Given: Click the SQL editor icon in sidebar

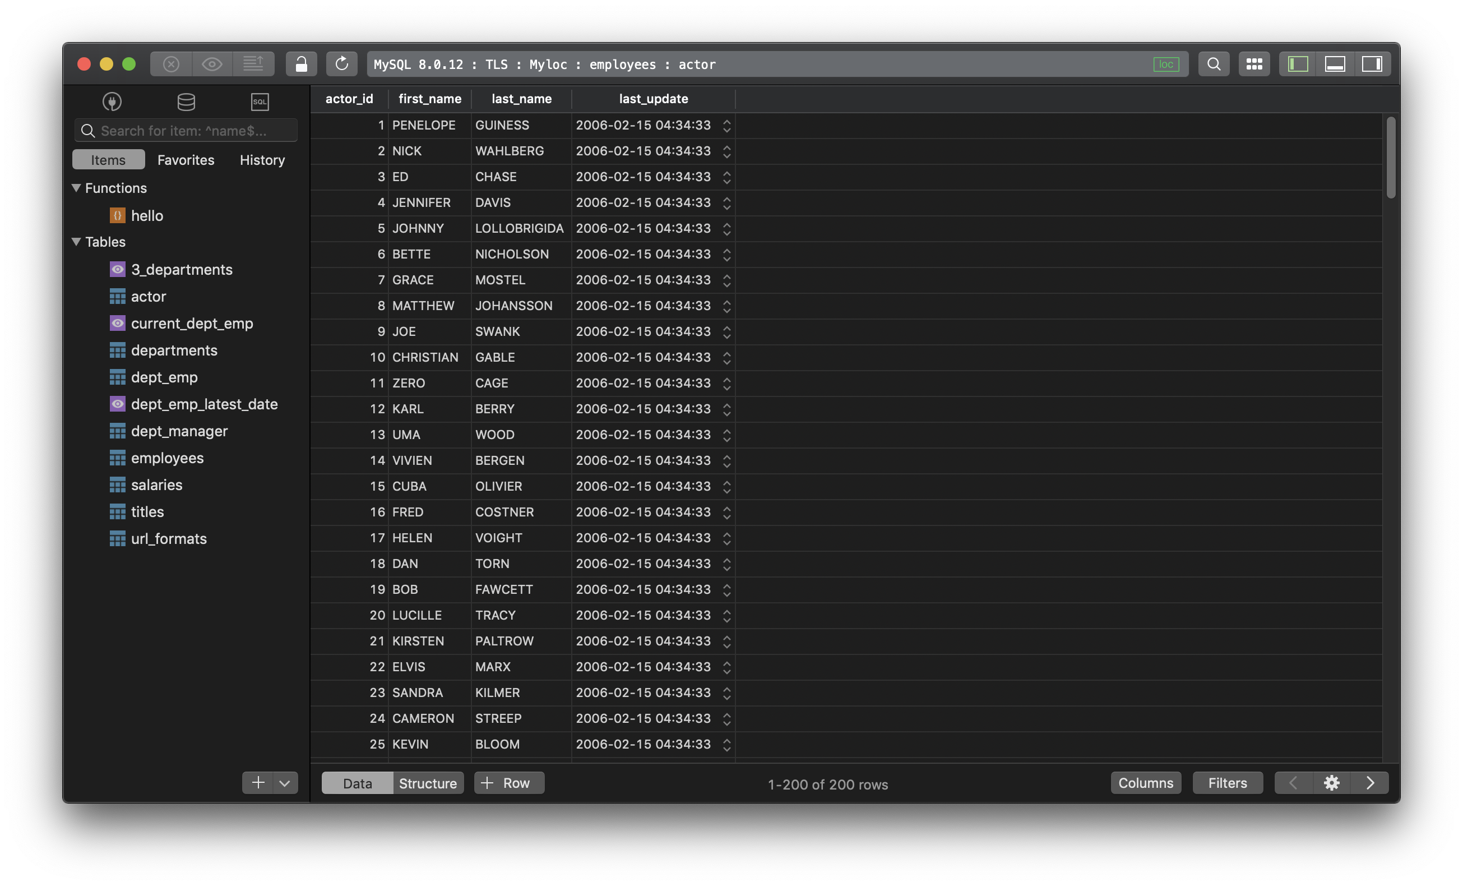Looking at the screenshot, I should pyautogui.click(x=259, y=101).
